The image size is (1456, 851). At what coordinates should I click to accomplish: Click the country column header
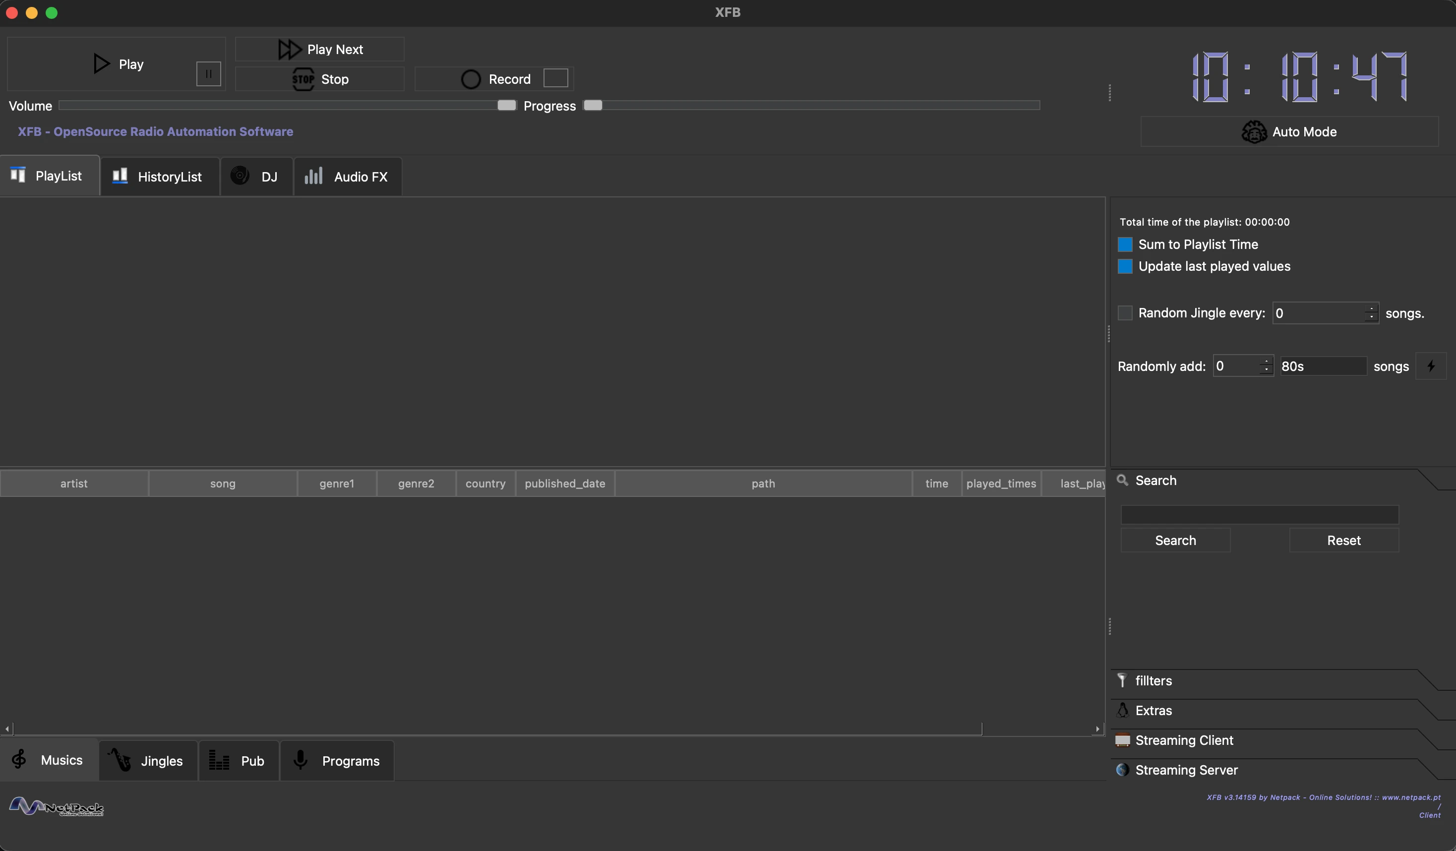[x=485, y=484]
